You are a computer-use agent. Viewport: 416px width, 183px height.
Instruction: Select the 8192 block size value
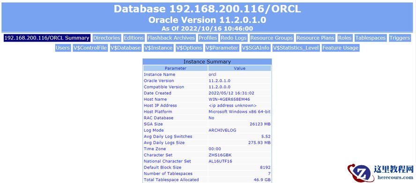(x=266, y=168)
